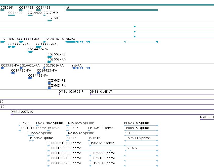This screenshot has width=214, height=167.
Task: Select the CG3603-RA transcript
Action: (x=57, y=60)
